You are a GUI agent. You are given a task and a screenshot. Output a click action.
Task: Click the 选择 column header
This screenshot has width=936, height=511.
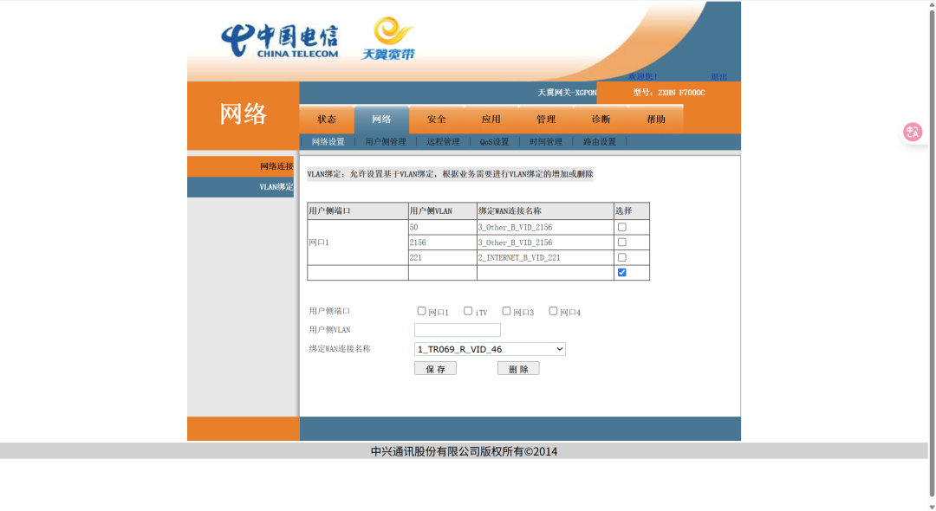[x=632, y=211]
